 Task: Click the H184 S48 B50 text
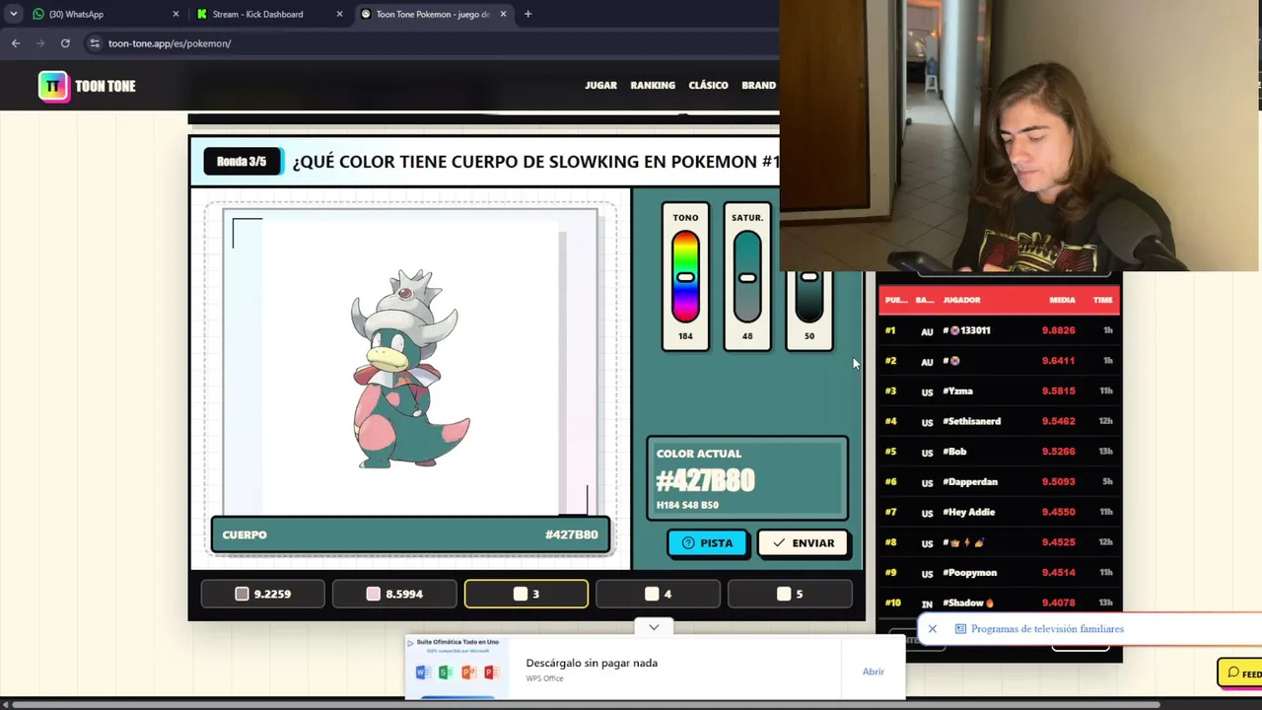[x=687, y=505]
